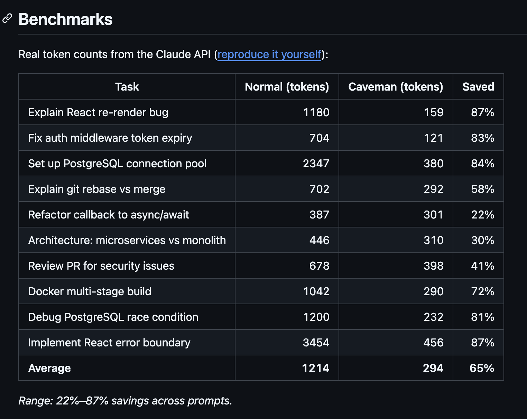
Task: Click the Saved column header
Action: click(478, 87)
